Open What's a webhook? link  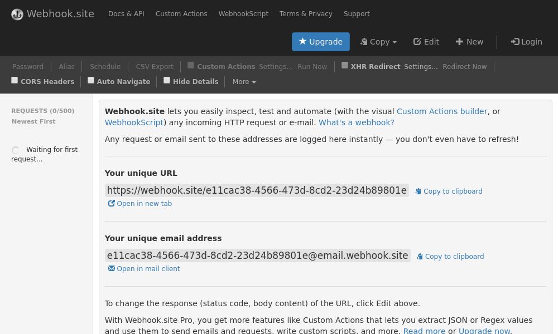(356, 123)
